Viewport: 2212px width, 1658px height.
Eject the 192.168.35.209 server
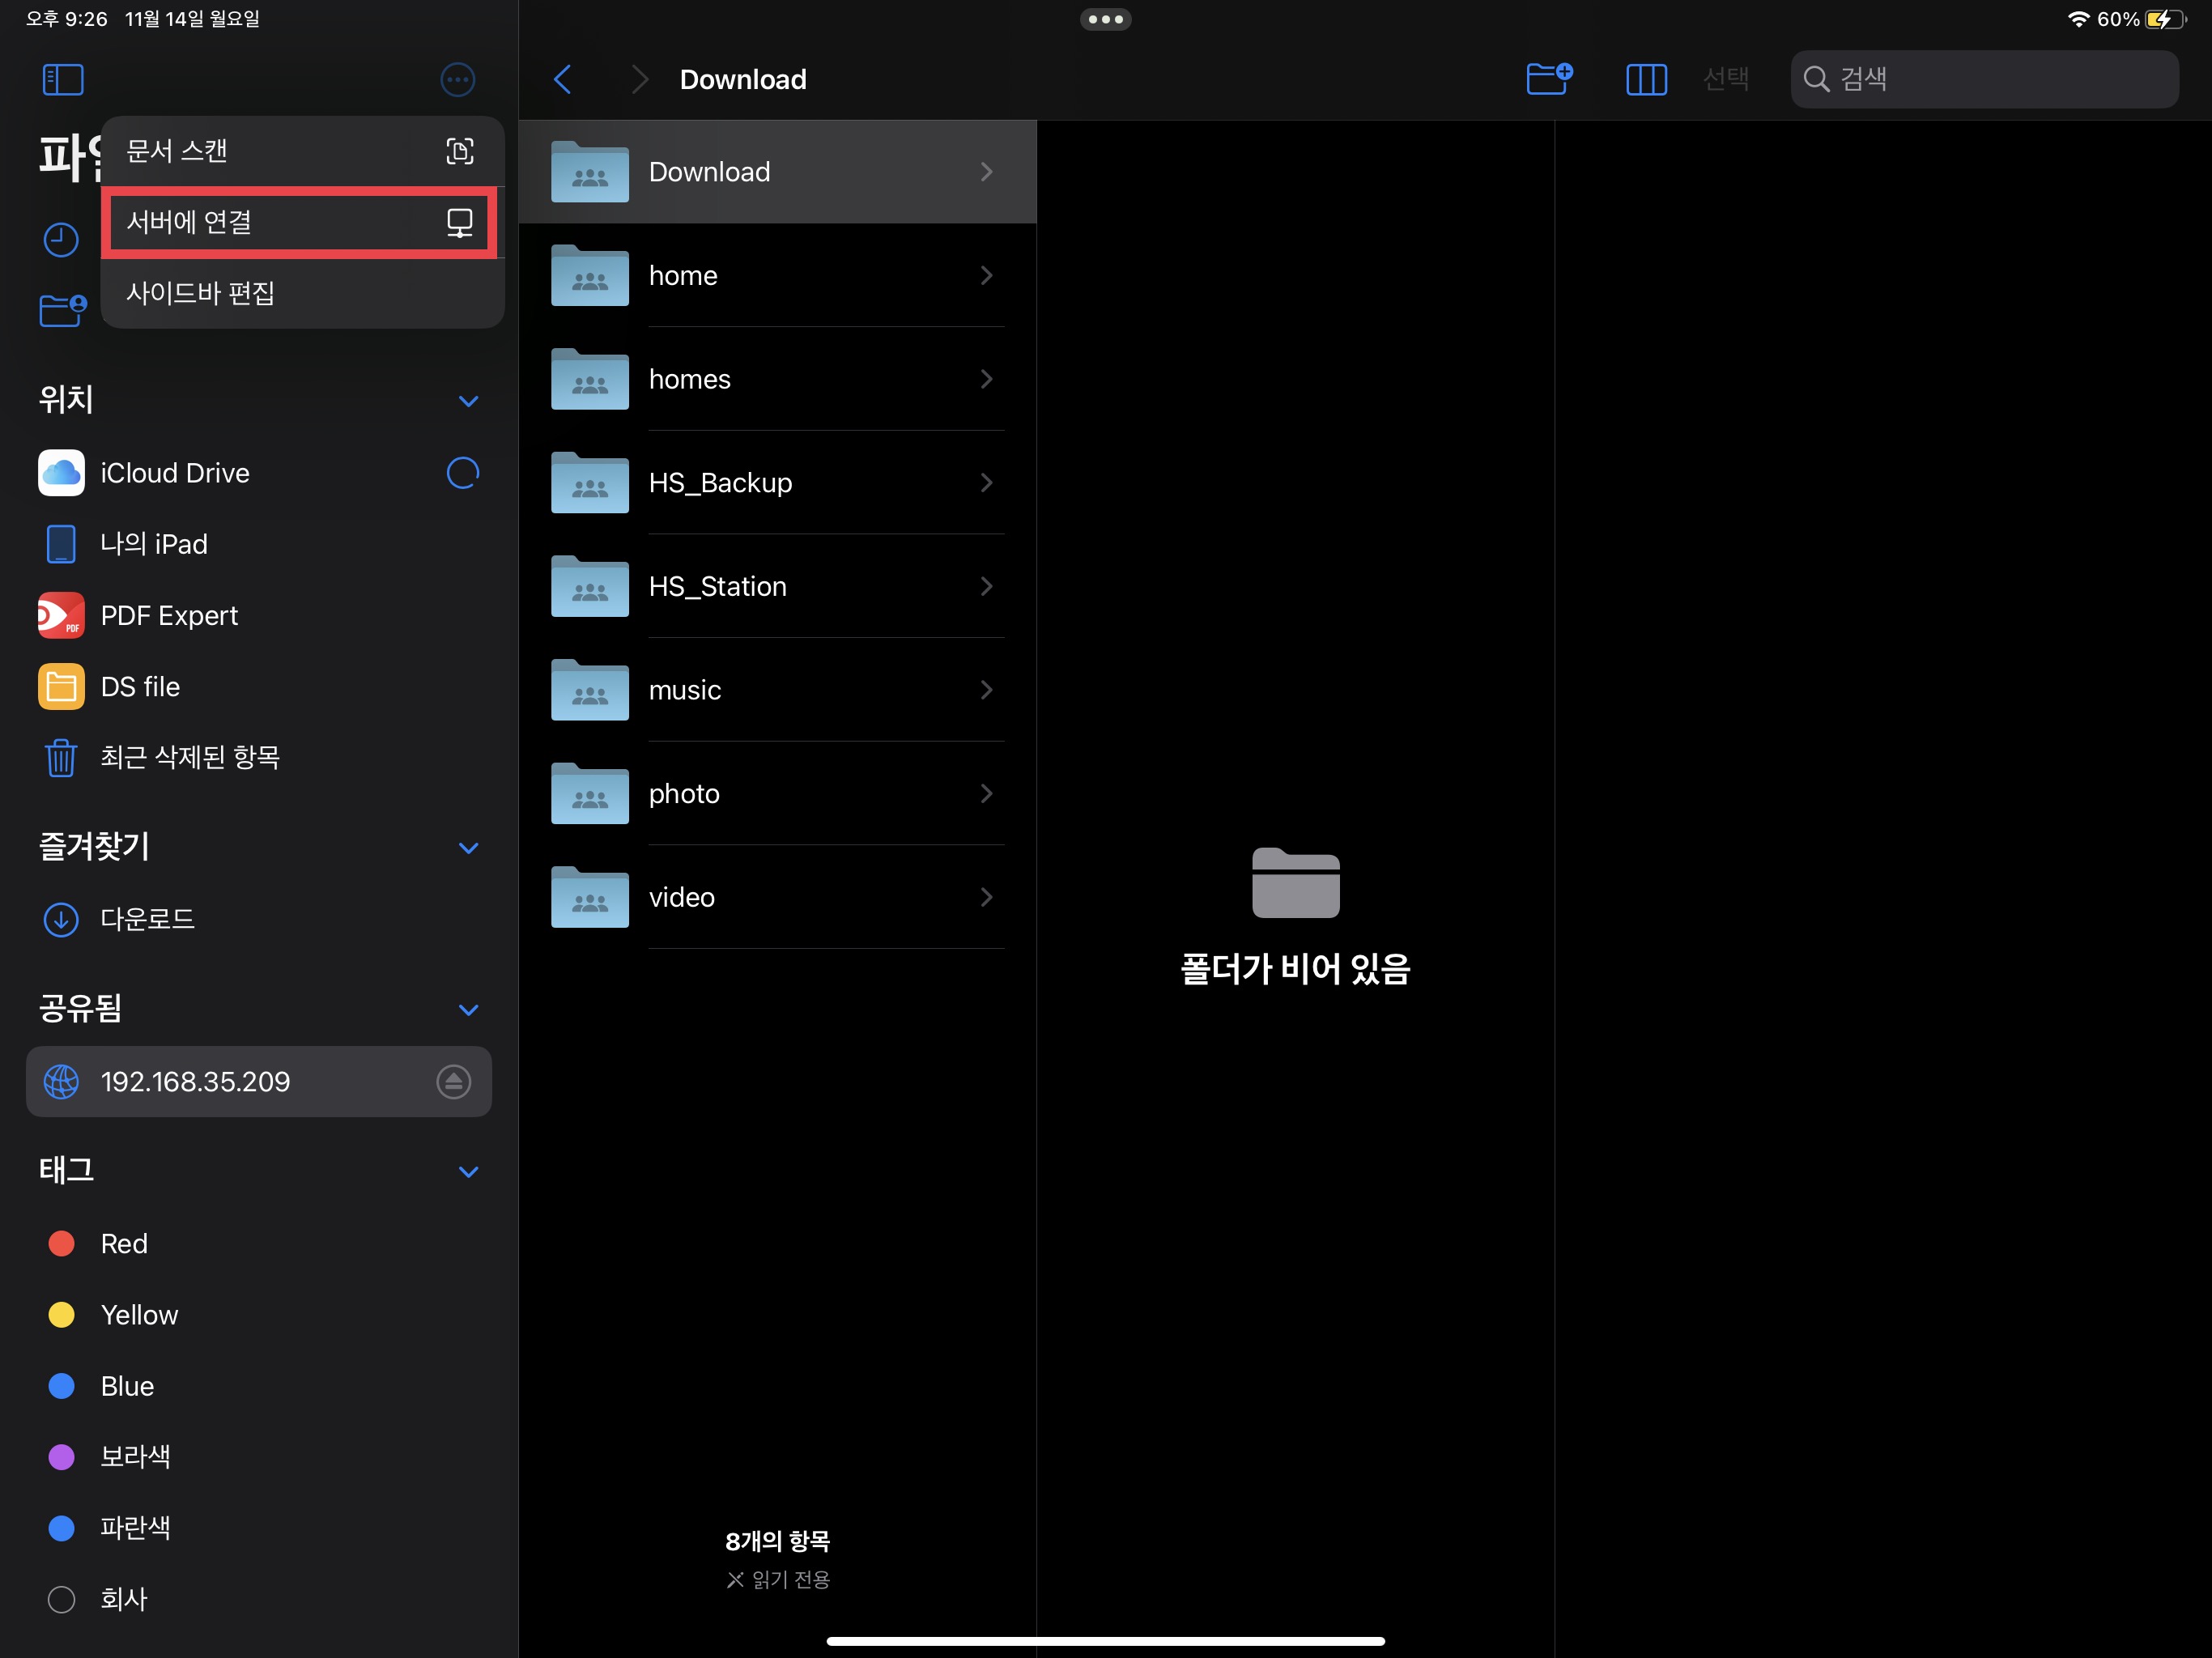pos(453,1081)
